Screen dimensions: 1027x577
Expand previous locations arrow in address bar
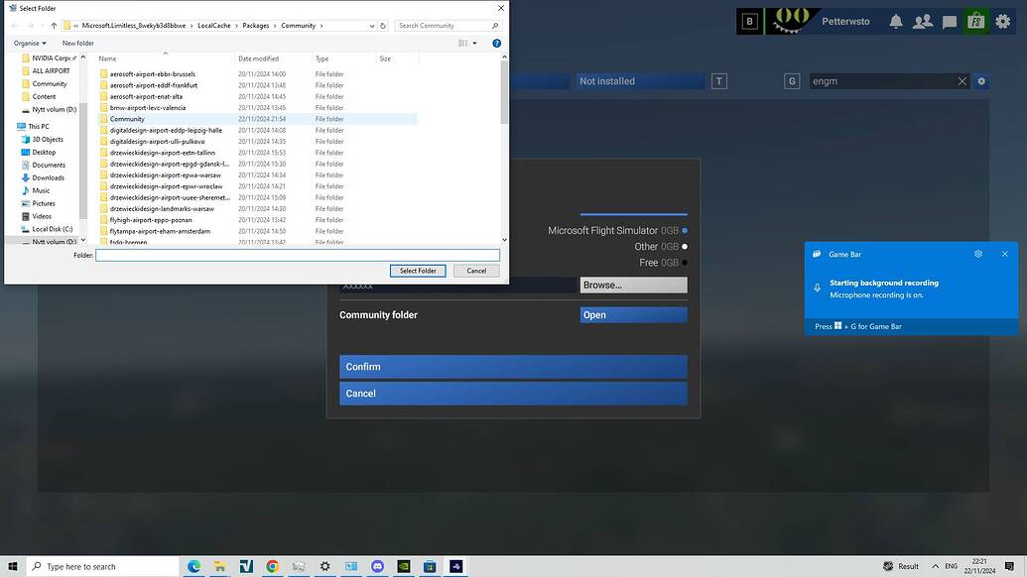372,26
